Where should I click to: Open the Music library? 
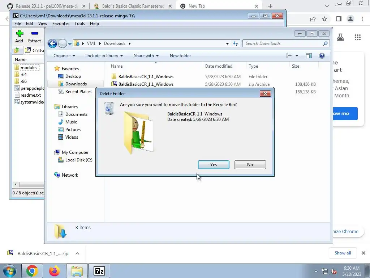[71, 122]
